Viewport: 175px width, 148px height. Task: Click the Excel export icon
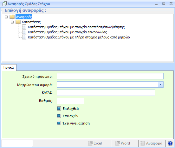[90, 143]
